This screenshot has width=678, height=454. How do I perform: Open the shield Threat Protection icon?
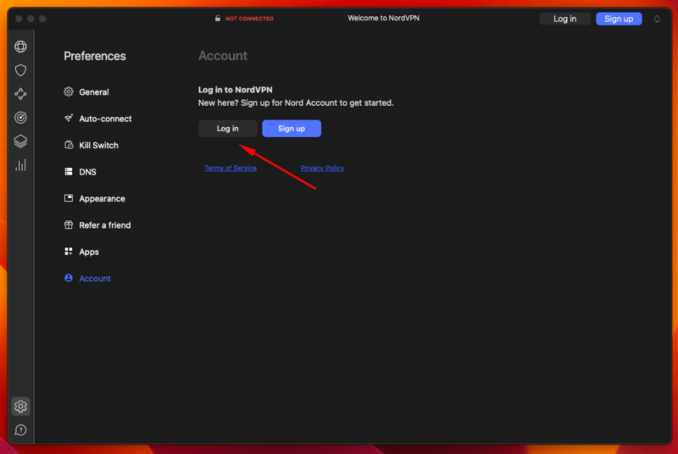click(x=20, y=70)
